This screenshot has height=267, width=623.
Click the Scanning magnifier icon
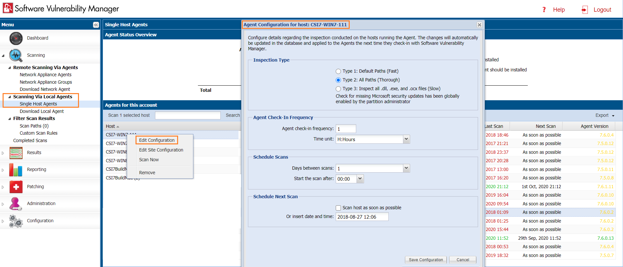[16, 55]
